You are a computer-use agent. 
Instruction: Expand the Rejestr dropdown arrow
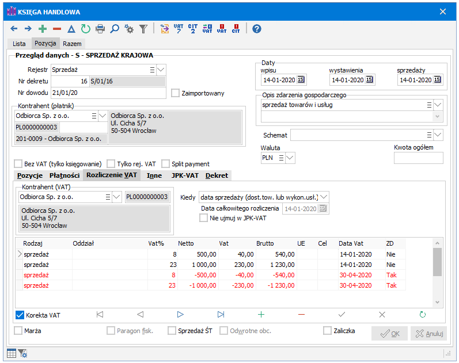(161, 70)
